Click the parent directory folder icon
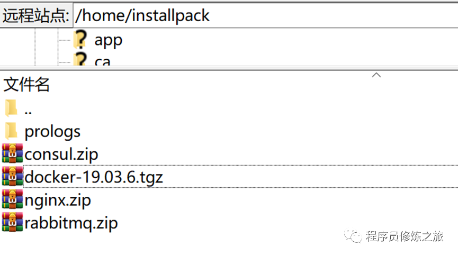 pyautogui.click(x=11, y=108)
